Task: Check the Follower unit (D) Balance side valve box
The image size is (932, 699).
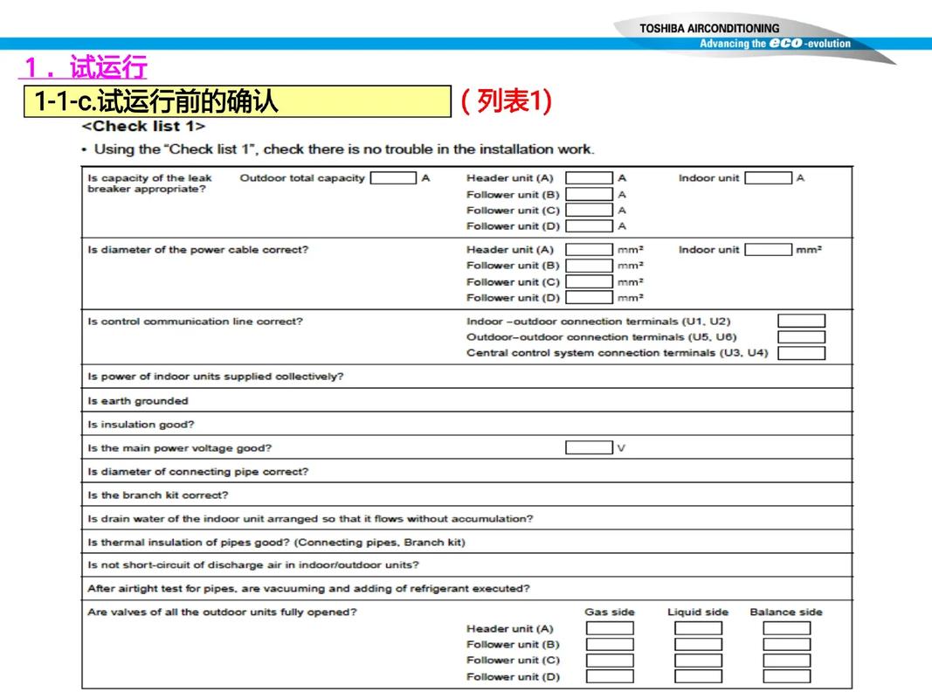Action: pos(786,677)
